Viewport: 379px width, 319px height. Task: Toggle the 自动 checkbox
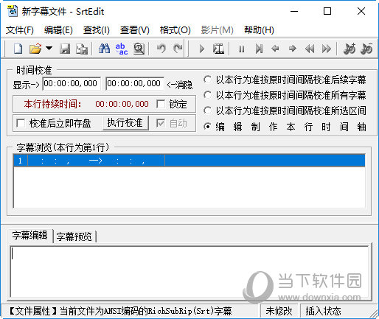(x=161, y=123)
